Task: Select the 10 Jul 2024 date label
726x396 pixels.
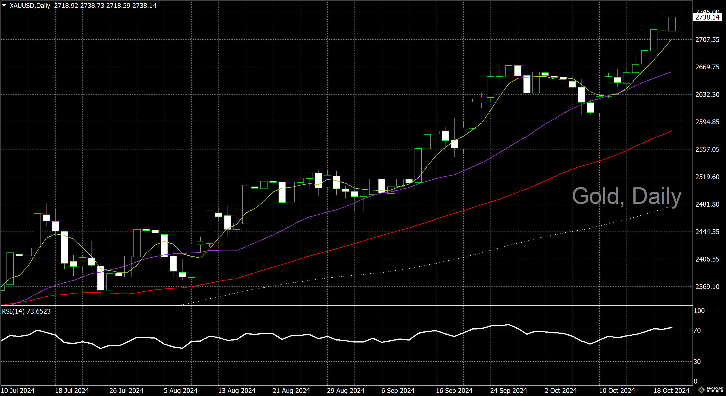Action: 18,391
